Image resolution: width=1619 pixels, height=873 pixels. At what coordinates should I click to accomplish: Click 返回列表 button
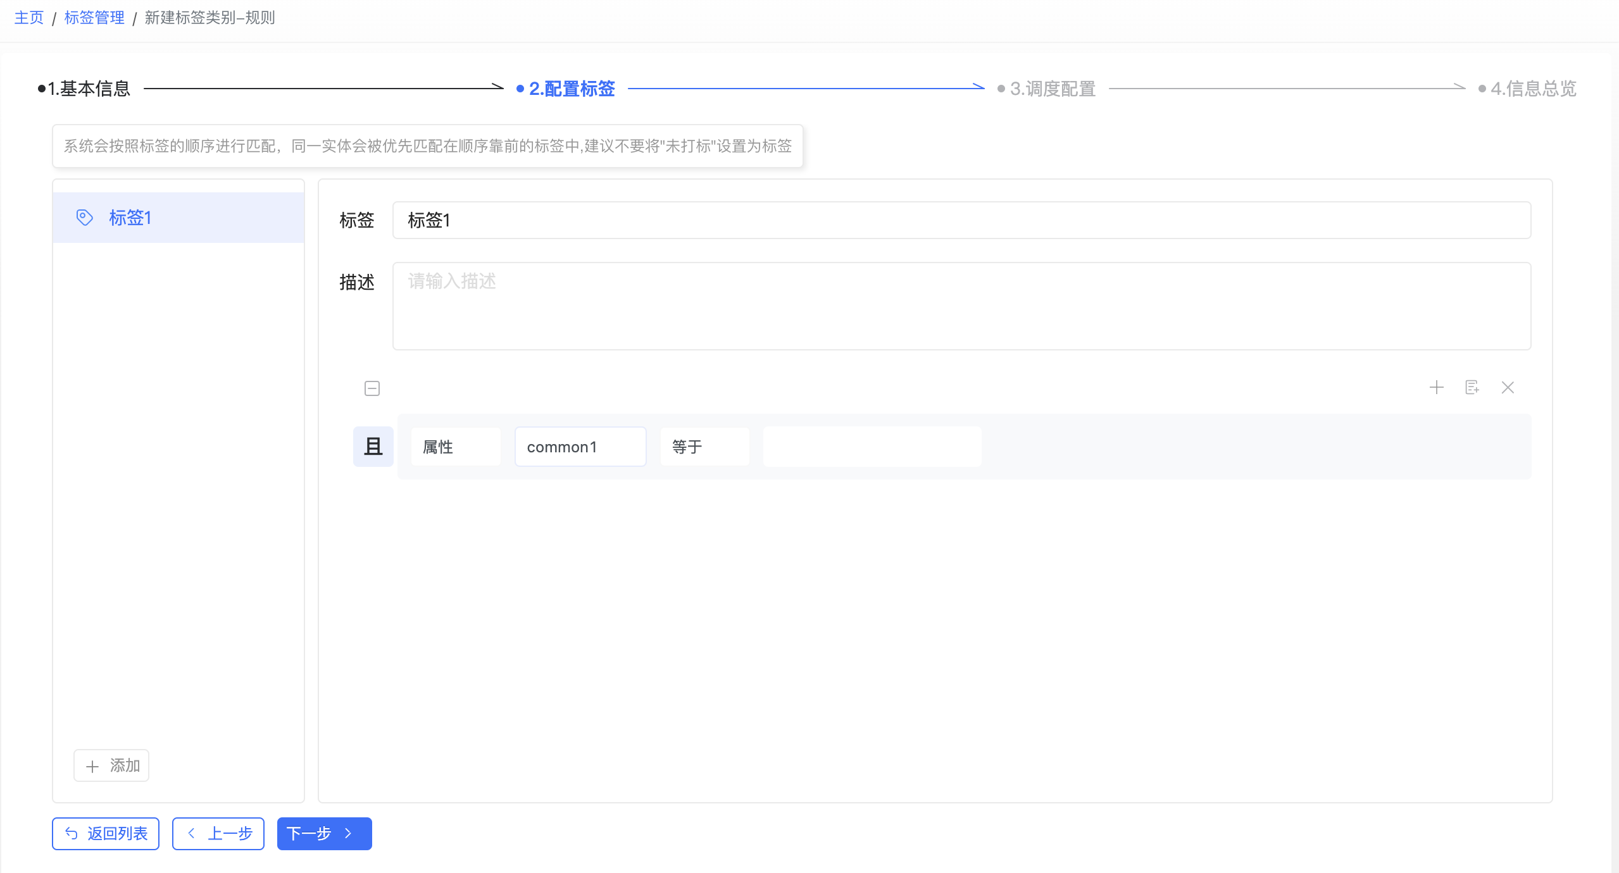point(106,834)
